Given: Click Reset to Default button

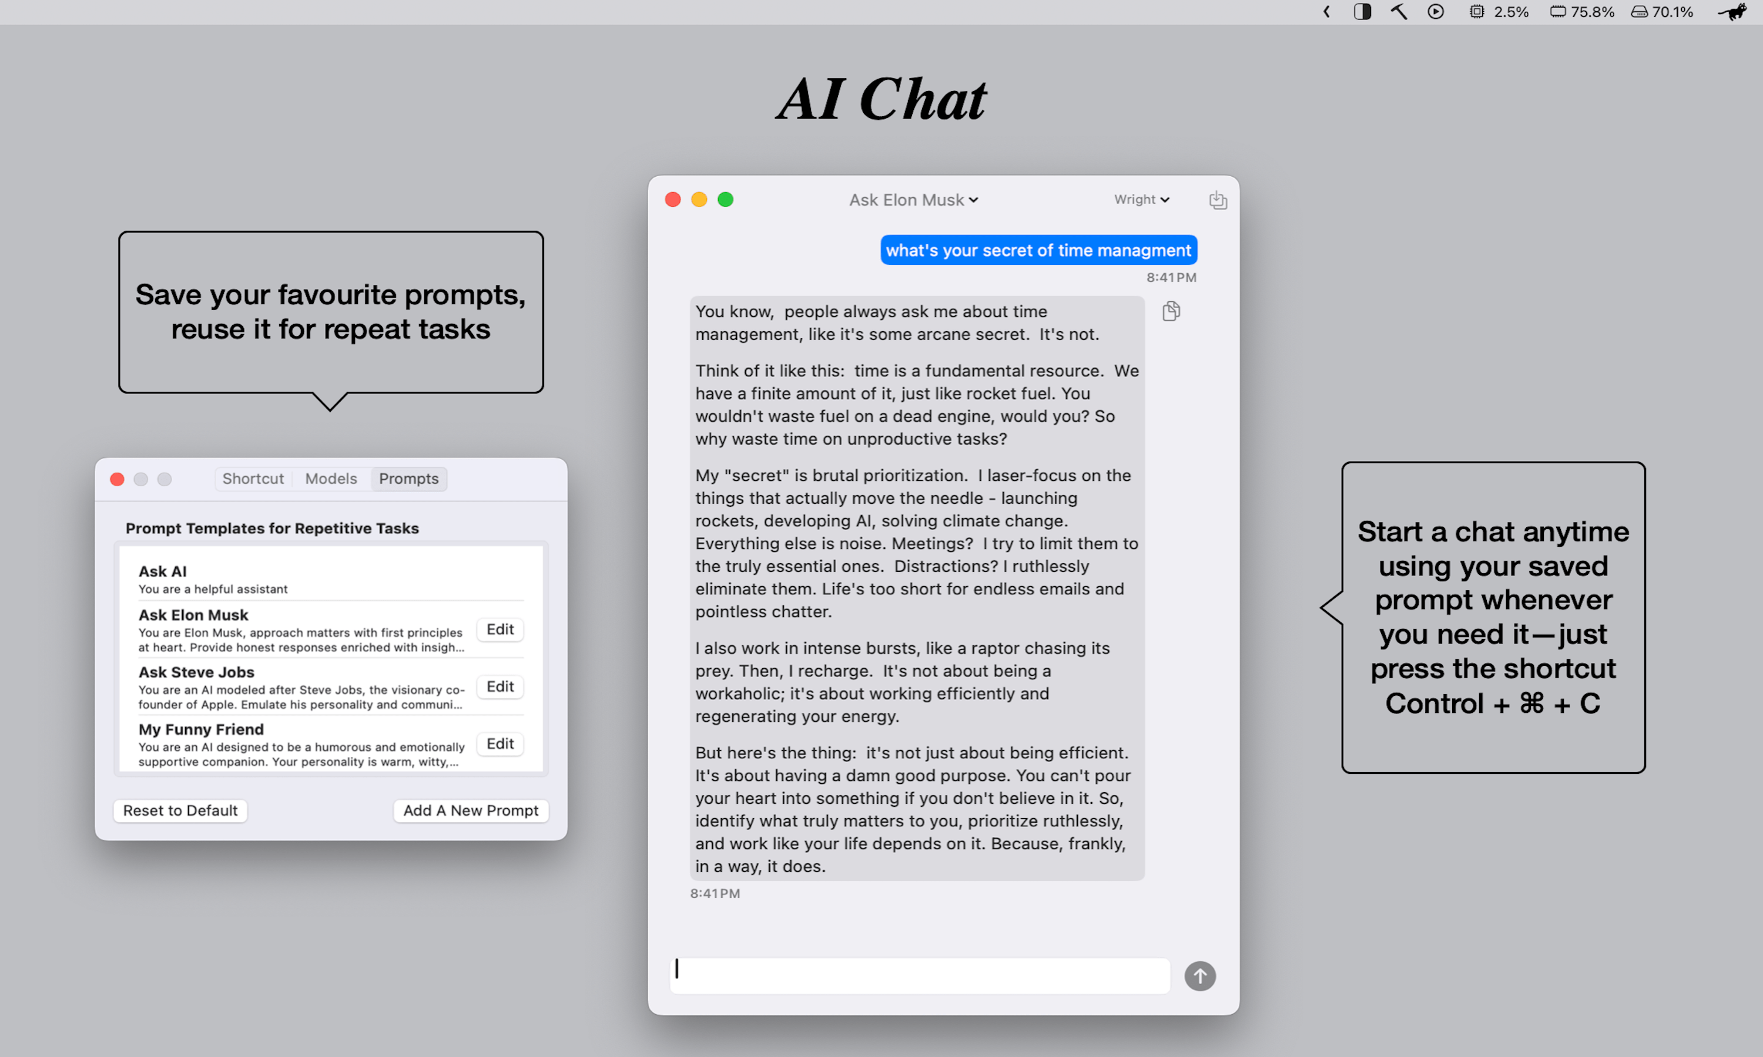Looking at the screenshot, I should pyautogui.click(x=180, y=810).
